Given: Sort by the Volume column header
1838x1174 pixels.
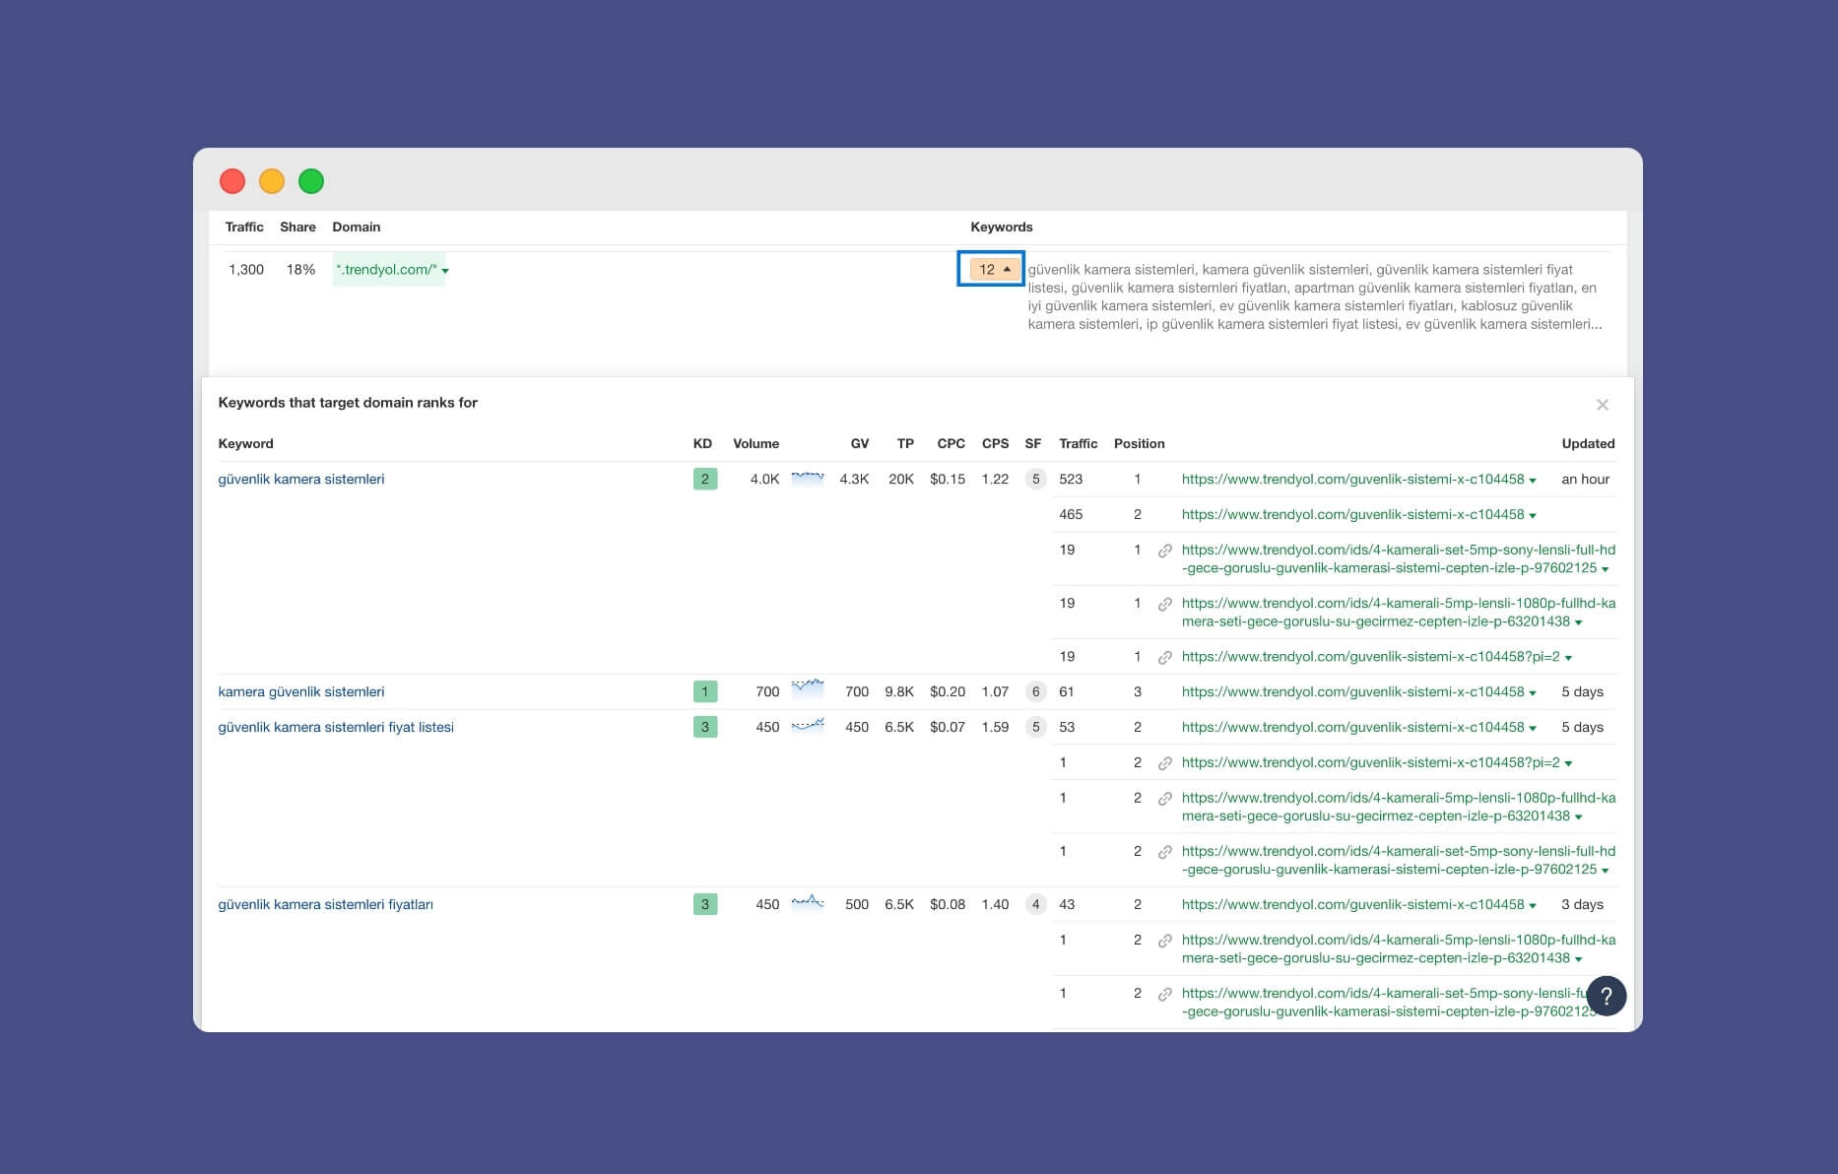Looking at the screenshot, I should pyautogui.click(x=755, y=443).
